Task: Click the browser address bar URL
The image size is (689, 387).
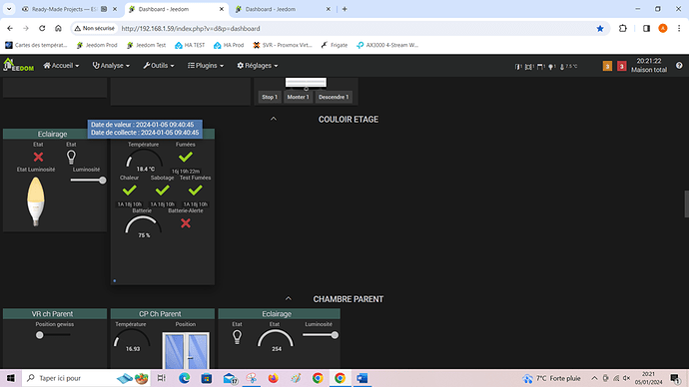Action: coord(191,29)
